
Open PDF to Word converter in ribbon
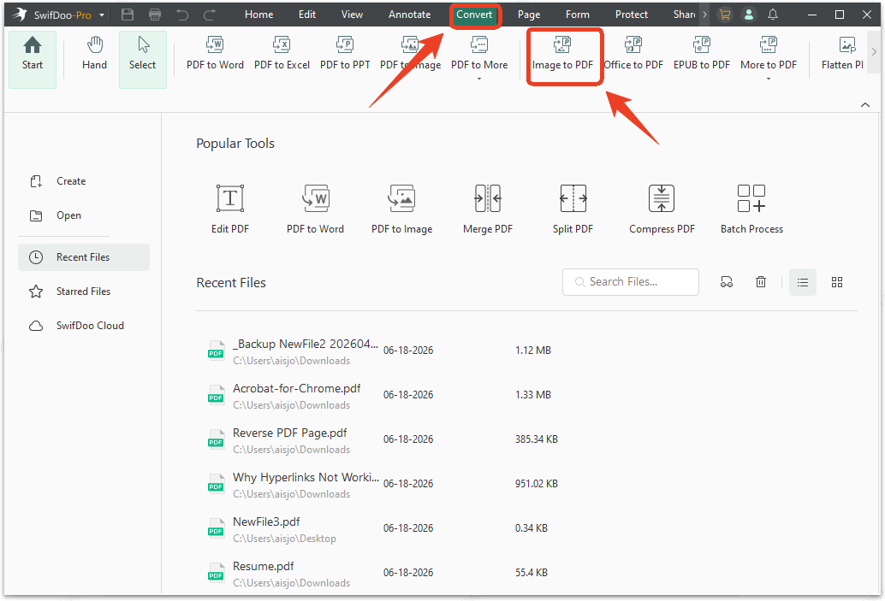(215, 55)
